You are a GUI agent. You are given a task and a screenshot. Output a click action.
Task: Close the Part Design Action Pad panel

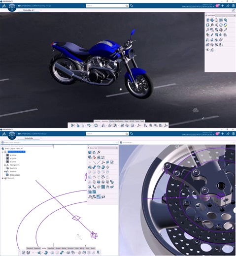pyautogui.click(x=117, y=148)
